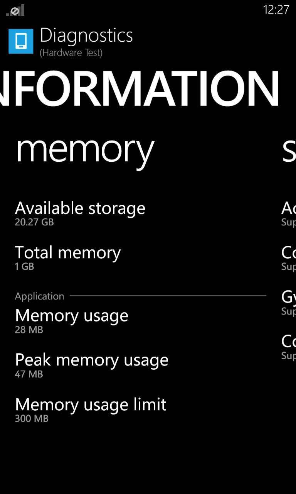
Task: Tap the blue Diagnostics phone icon
Action: coord(21,41)
